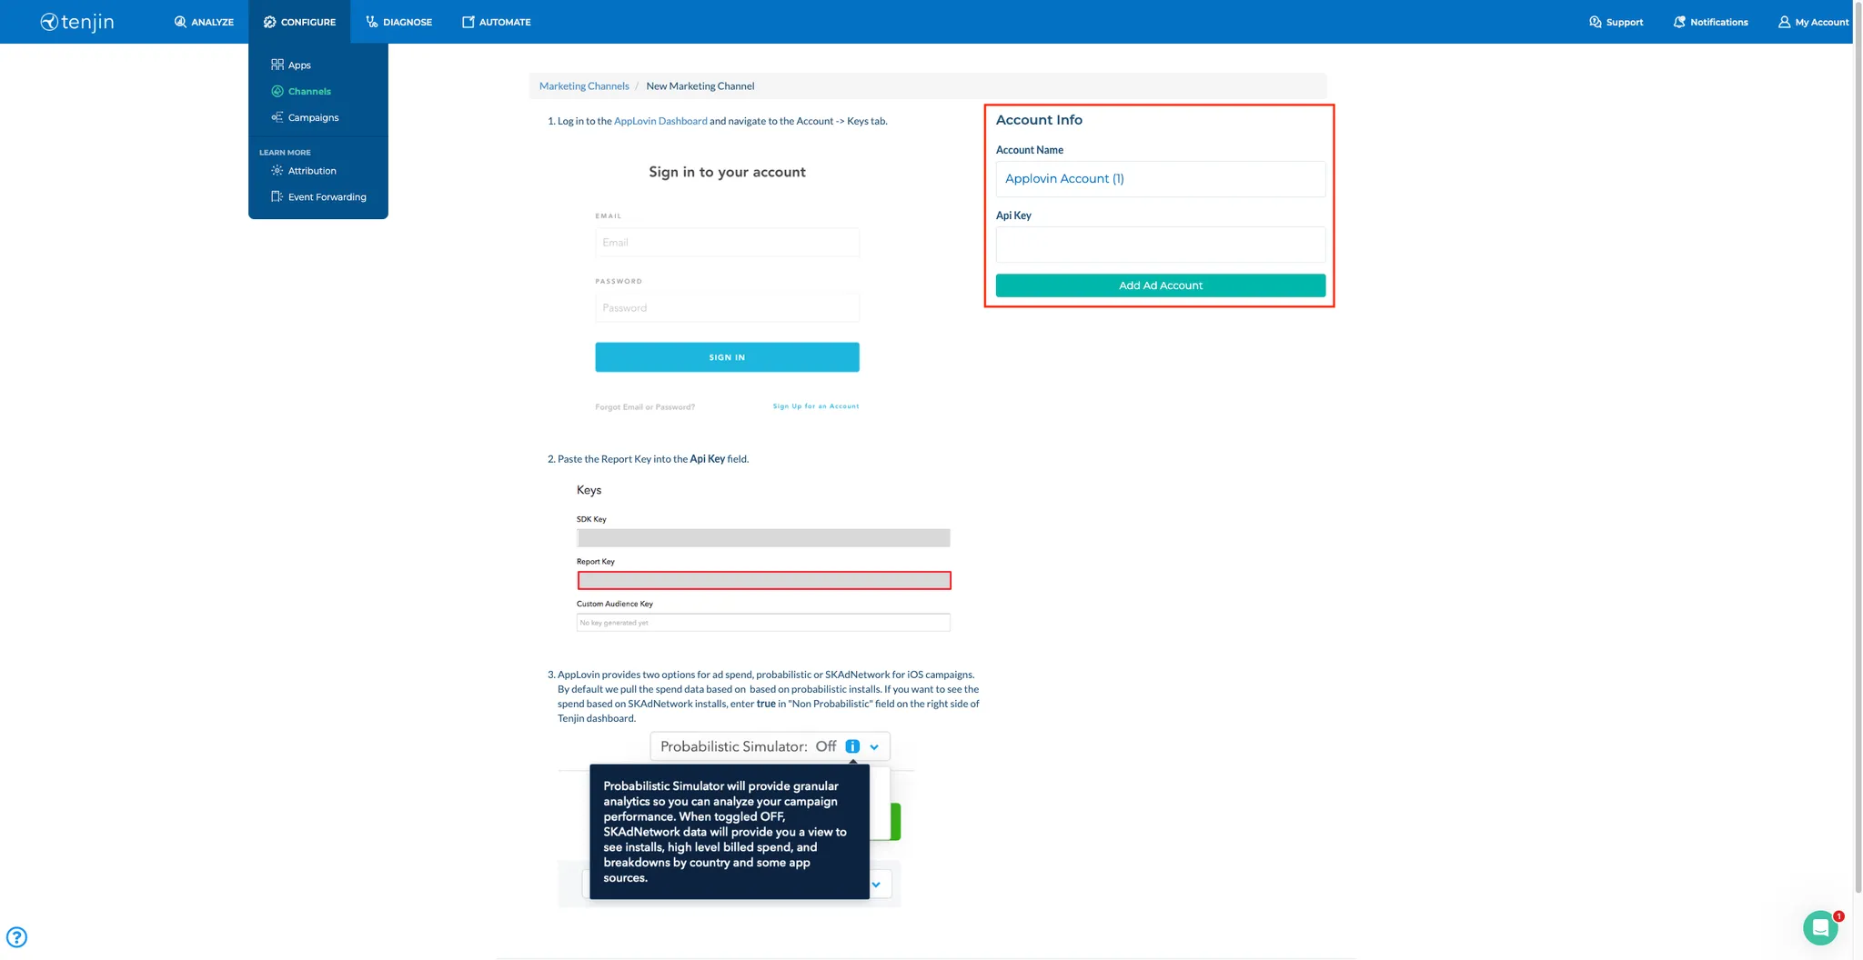Click the Support headset icon
This screenshot has height=960, width=1863.
pyautogui.click(x=1595, y=22)
